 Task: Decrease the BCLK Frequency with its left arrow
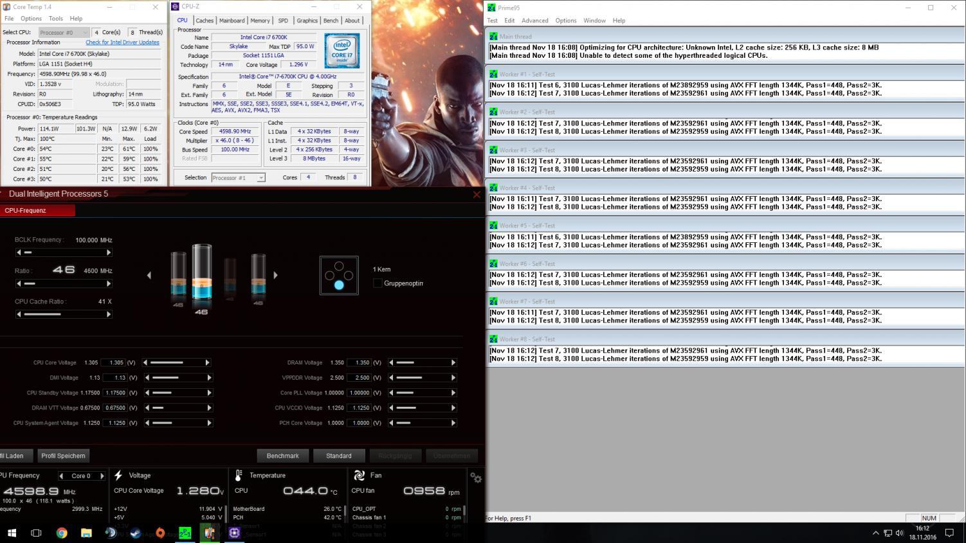click(19, 253)
